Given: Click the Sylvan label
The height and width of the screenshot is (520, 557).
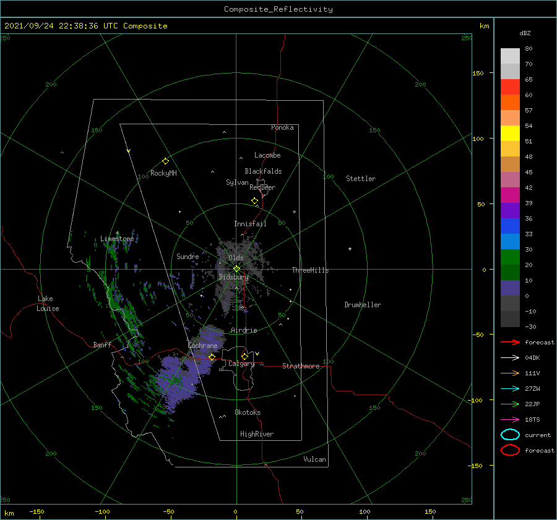Looking at the screenshot, I should [237, 182].
